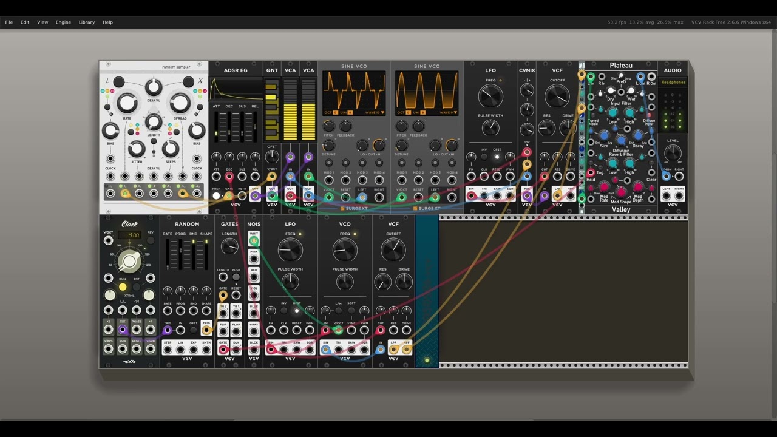The image size is (777, 437).
Task: Click the ADSR EG GATE input jack
Action: pyautogui.click(x=229, y=196)
